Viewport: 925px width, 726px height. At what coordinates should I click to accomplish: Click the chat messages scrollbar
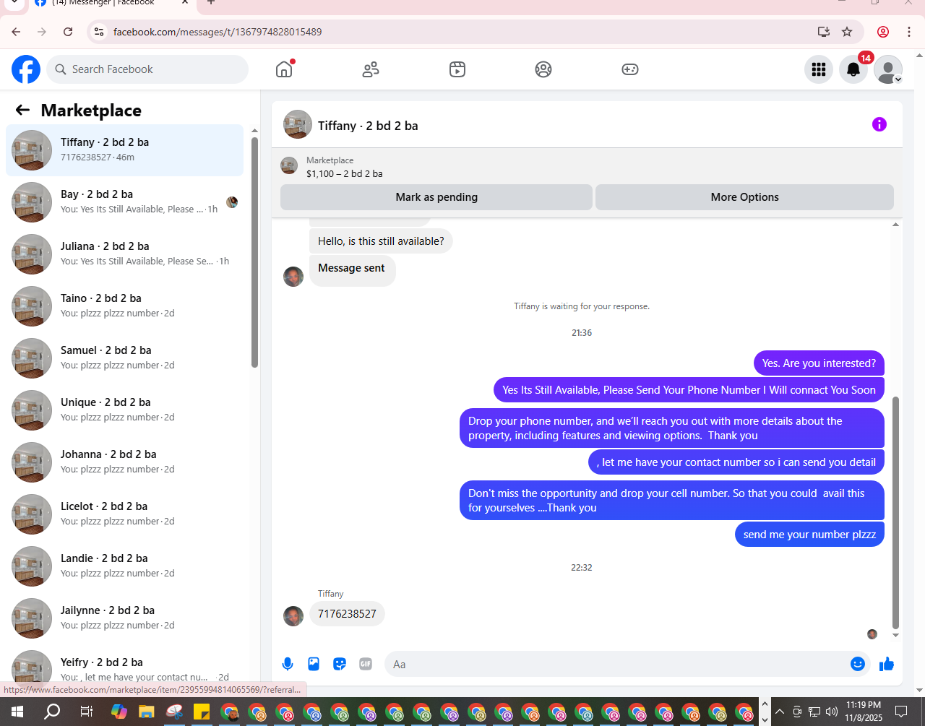pyautogui.click(x=896, y=513)
